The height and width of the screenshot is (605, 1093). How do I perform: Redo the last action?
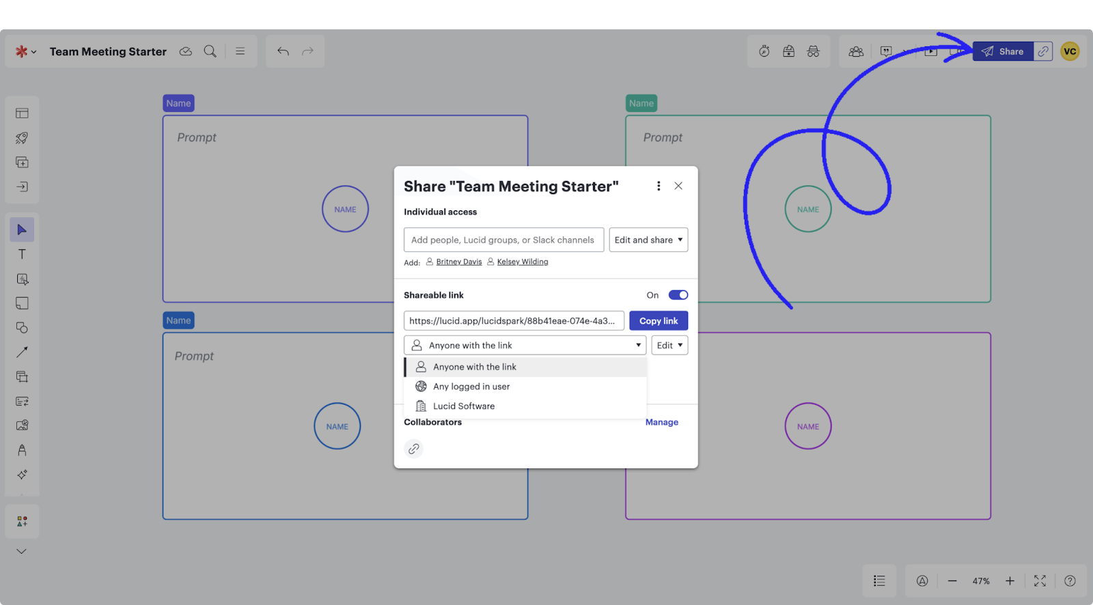308,52
